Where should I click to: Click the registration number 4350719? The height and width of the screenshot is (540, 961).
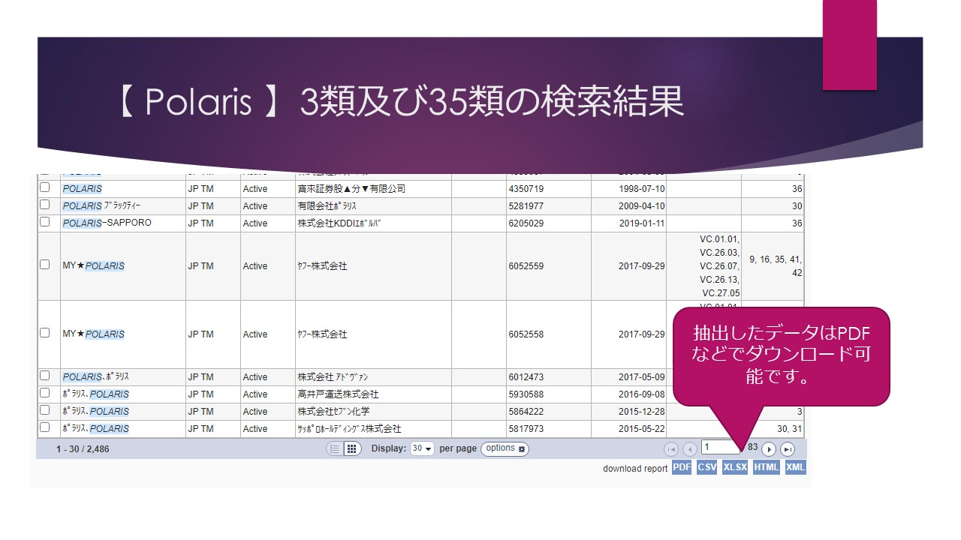coord(526,189)
